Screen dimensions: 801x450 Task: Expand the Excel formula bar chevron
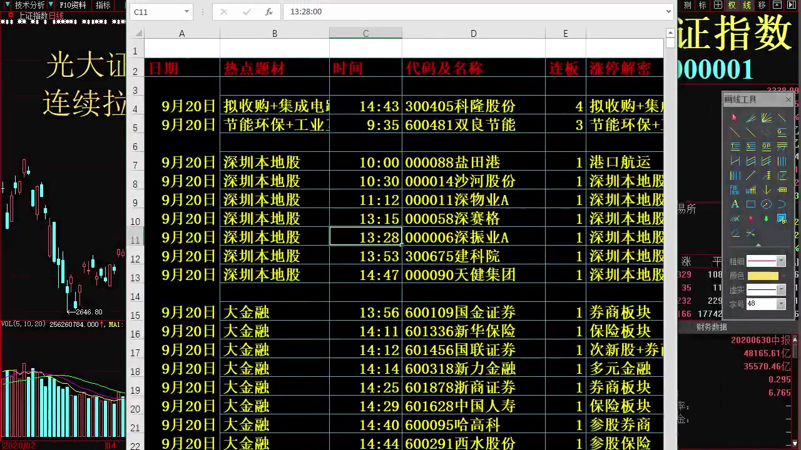click(668, 11)
